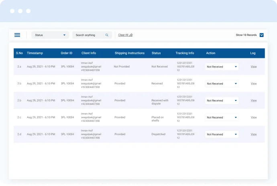Click the blue Show 10 Records arrow
This screenshot has height=186, width=277.
coord(261,35)
